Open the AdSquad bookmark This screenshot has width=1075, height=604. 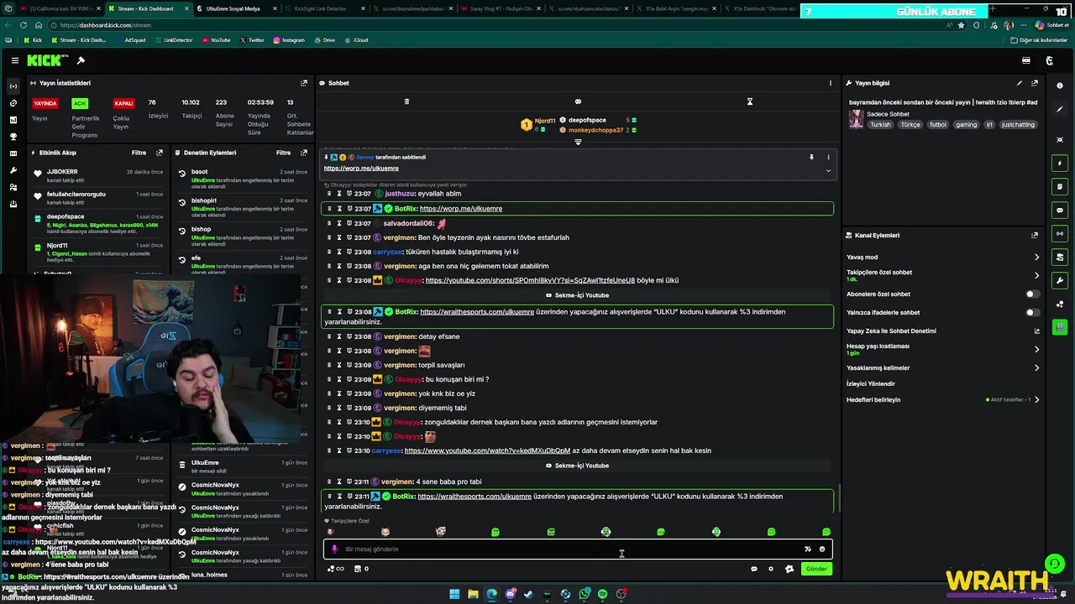130,40
